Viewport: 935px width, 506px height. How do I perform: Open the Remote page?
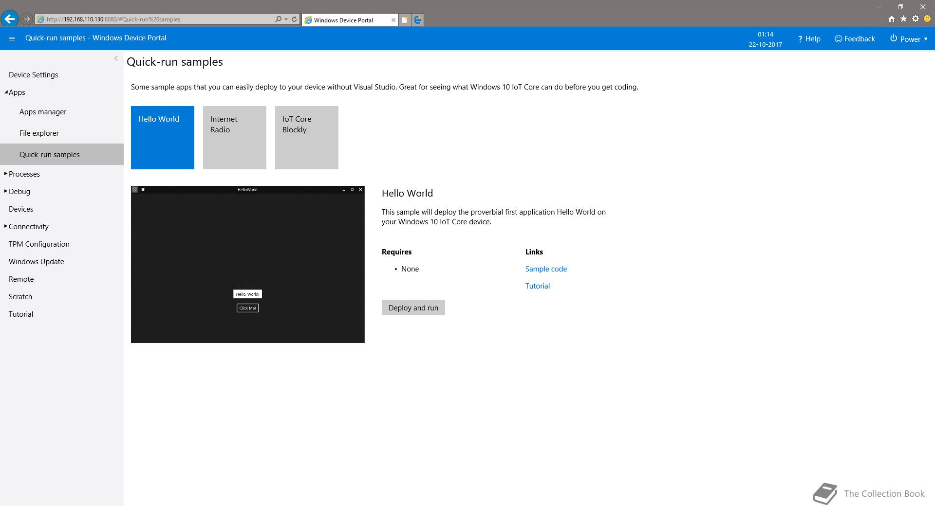21,279
